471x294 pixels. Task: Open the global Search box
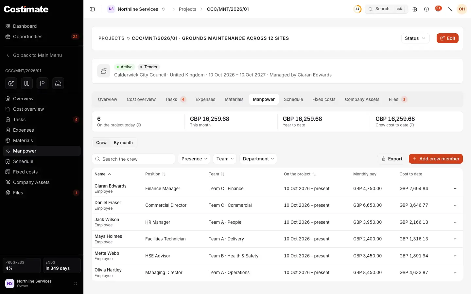[x=386, y=9]
